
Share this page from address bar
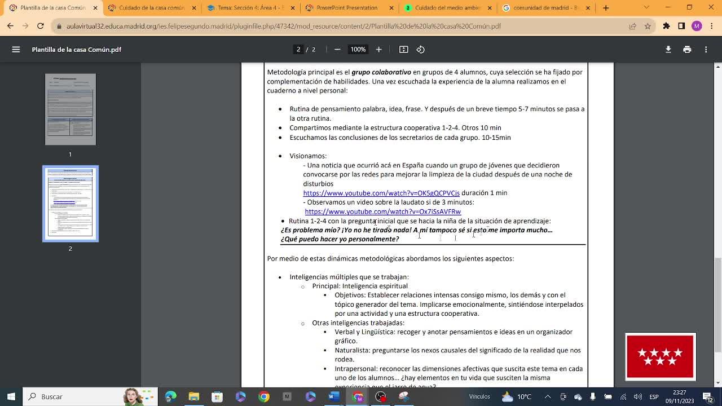tap(632, 26)
